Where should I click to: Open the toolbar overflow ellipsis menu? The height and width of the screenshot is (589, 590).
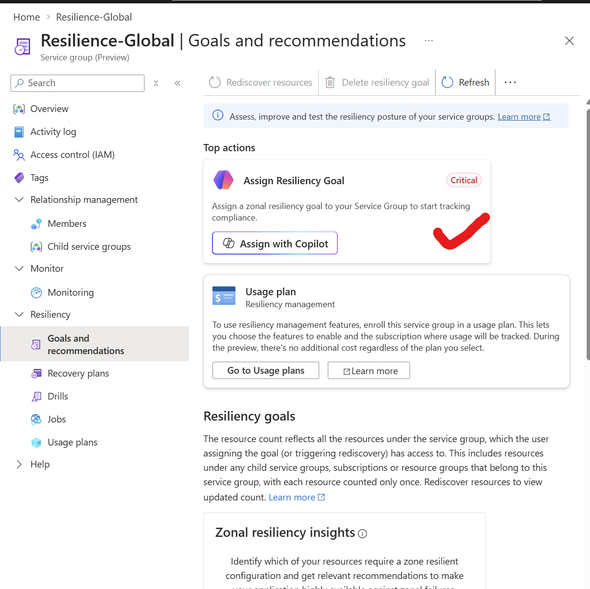pyautogui.click(x=511, y=82)
